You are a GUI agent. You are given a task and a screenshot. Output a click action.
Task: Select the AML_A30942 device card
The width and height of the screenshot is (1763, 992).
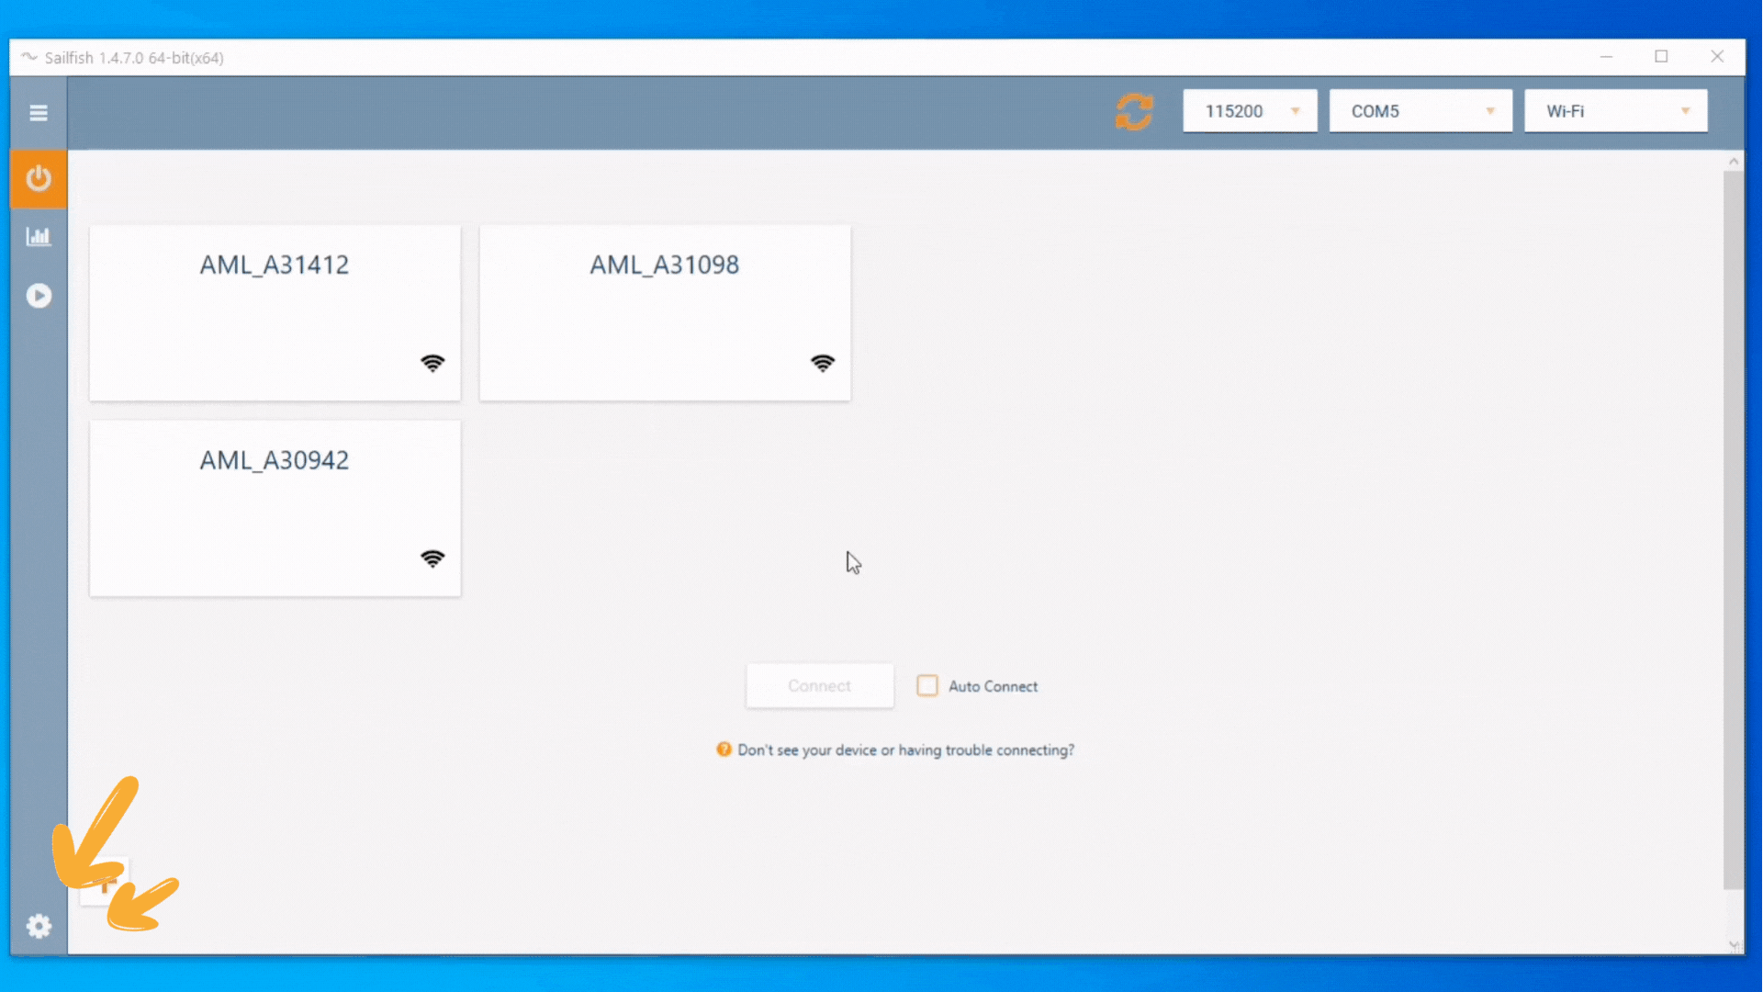[x=275, y=508]
